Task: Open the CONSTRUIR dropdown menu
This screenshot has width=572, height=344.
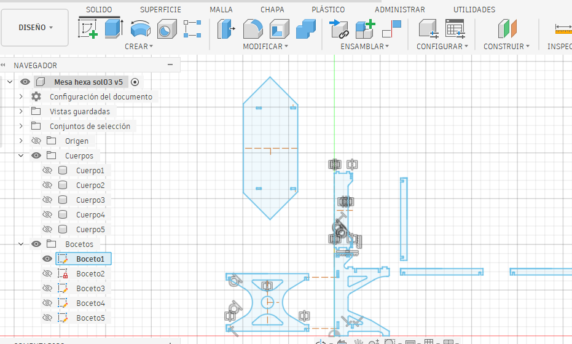Action: [x=506, y=47]
